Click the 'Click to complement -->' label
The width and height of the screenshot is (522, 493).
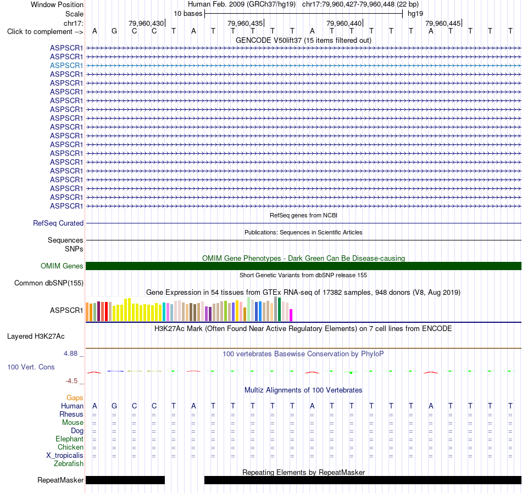tap(45, 32)
